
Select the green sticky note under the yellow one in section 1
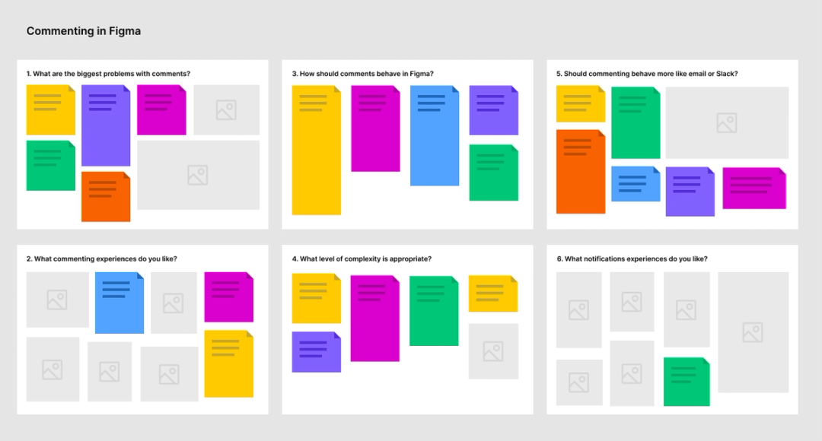(x=50, y=165)
